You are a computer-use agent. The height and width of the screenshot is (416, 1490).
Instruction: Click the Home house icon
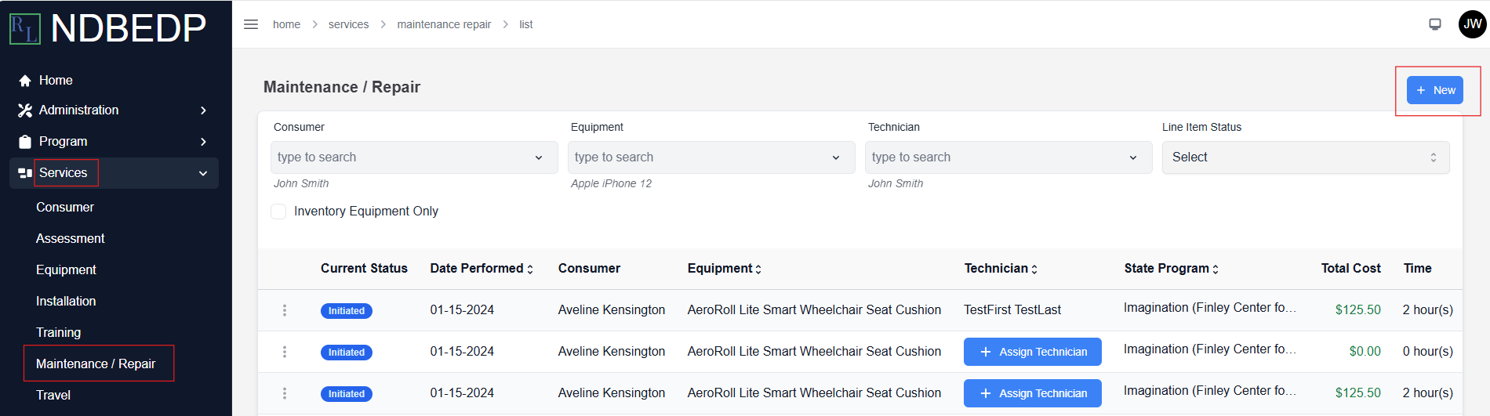(25, 81)
